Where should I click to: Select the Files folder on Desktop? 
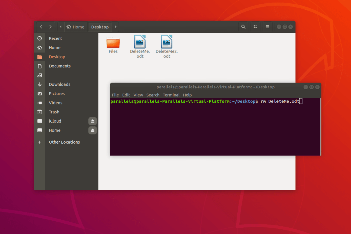tap(113, 43)
